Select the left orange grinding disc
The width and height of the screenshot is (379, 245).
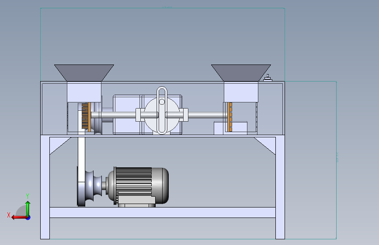click(89, 117)
